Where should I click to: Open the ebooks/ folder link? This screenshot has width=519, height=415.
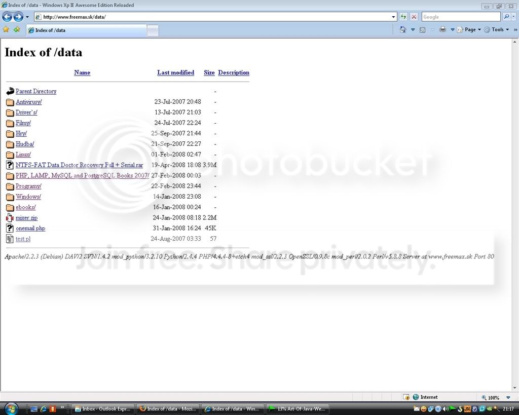25,207
